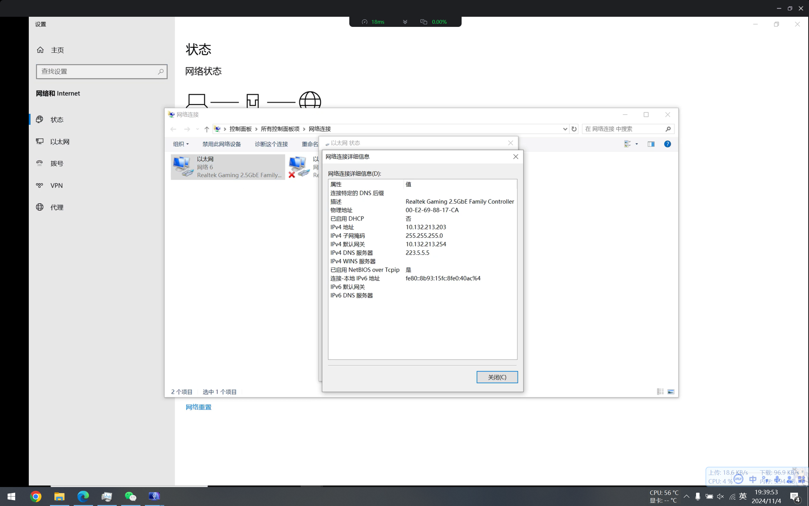Open recent locations dropdown arrow
Image resolution: width=809 pixels, height=506 pixels.
pos(197,129)
